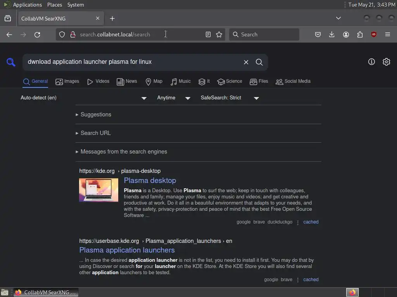Submit search with magnifier button

(259, 62)
